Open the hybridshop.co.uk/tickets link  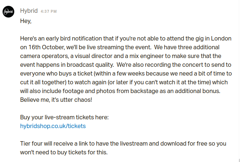pos(53,126)
